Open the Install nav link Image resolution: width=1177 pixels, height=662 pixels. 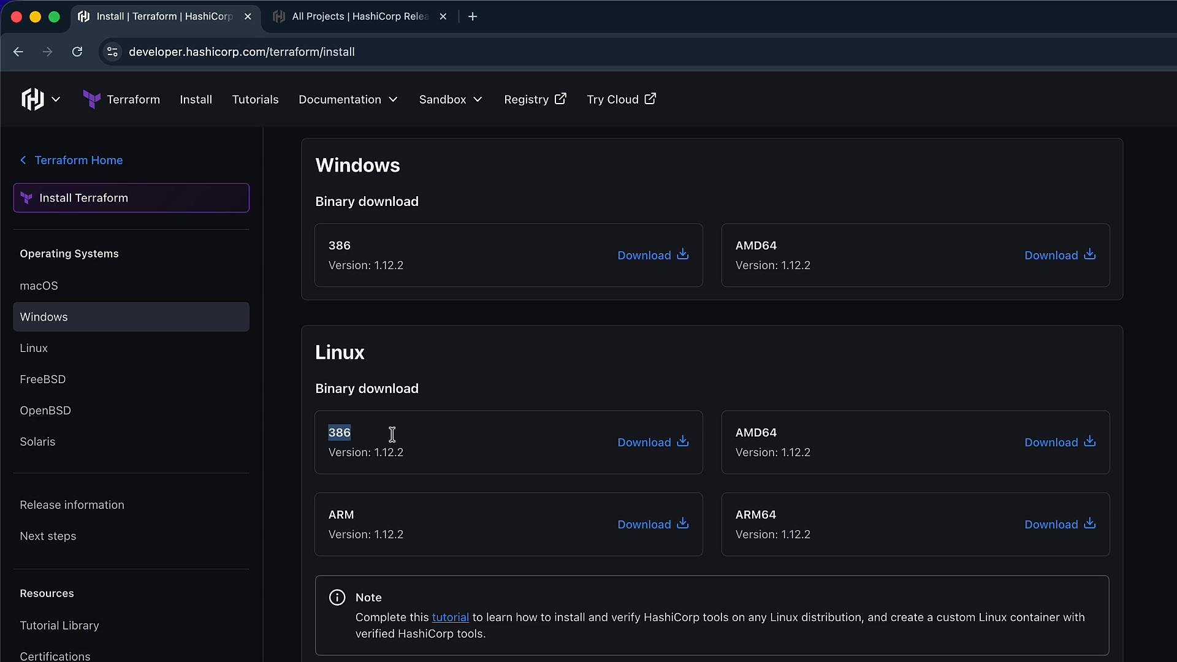click(196, 99)
